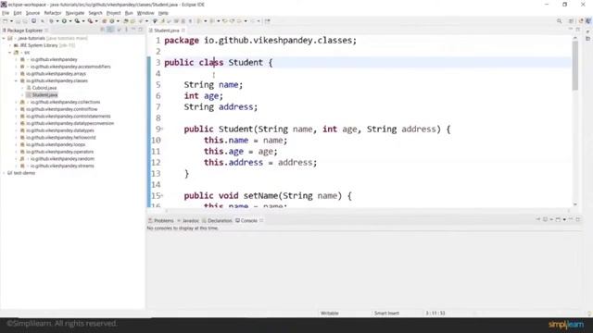Image resolution: width=593 pixels, height=333 pixels.
Task: Collapse all in Package Explorer toolbar
Action: (103, 30)
